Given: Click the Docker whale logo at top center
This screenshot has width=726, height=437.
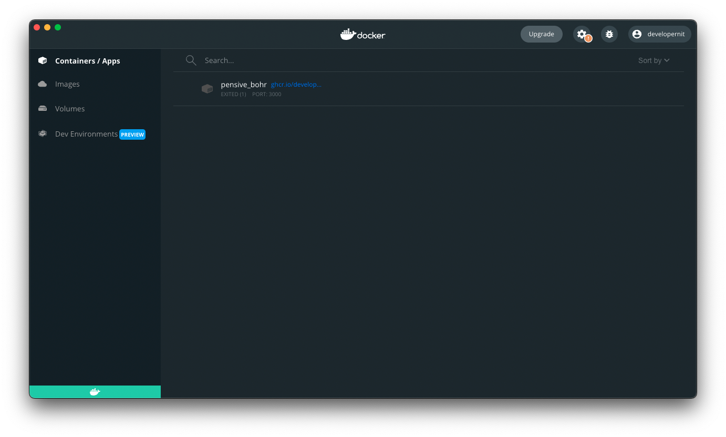Looking at the screenshot, I should tap(362, 34).
